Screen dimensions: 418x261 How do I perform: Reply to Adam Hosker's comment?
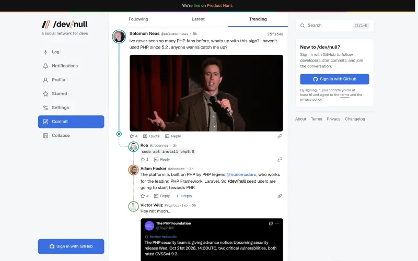162,196
